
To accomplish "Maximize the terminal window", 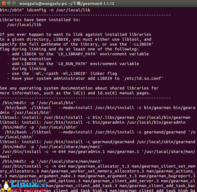I will (14, 4).
